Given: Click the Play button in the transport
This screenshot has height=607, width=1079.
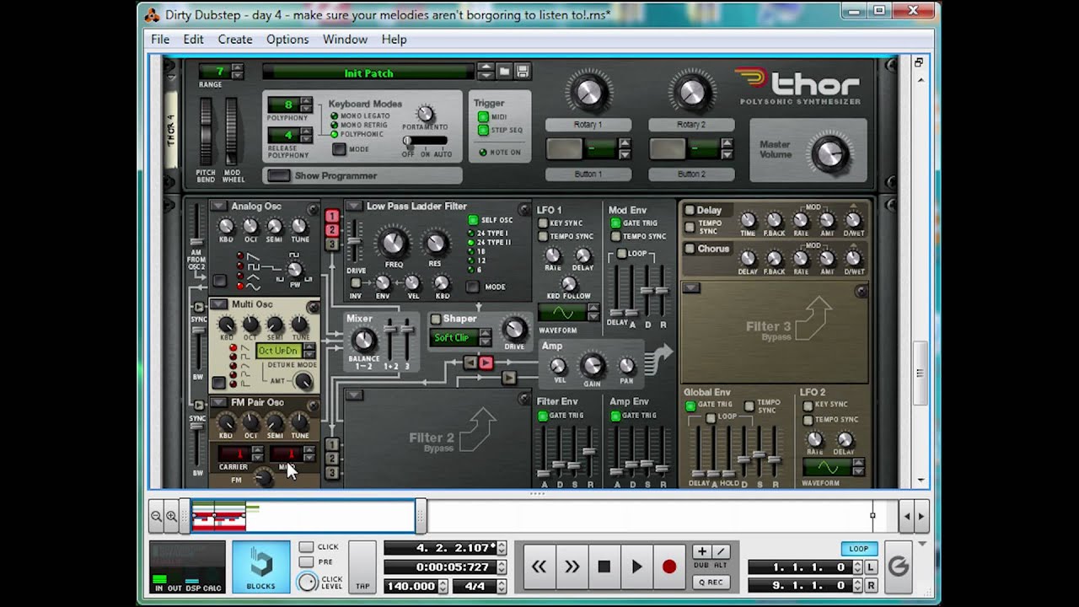Looking at the screenshot, I should [636, 567].
